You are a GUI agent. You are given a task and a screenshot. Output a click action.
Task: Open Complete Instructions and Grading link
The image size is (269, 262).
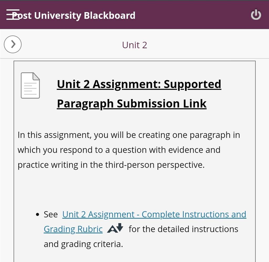click(154, 214)
